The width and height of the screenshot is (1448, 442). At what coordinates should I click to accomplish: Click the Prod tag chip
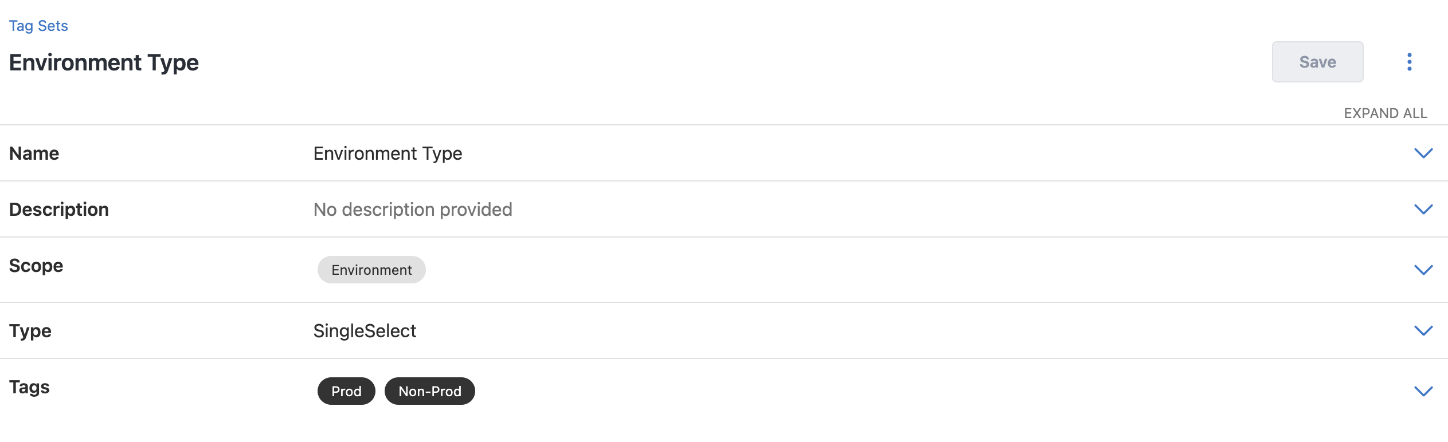(x=346, y=392)
